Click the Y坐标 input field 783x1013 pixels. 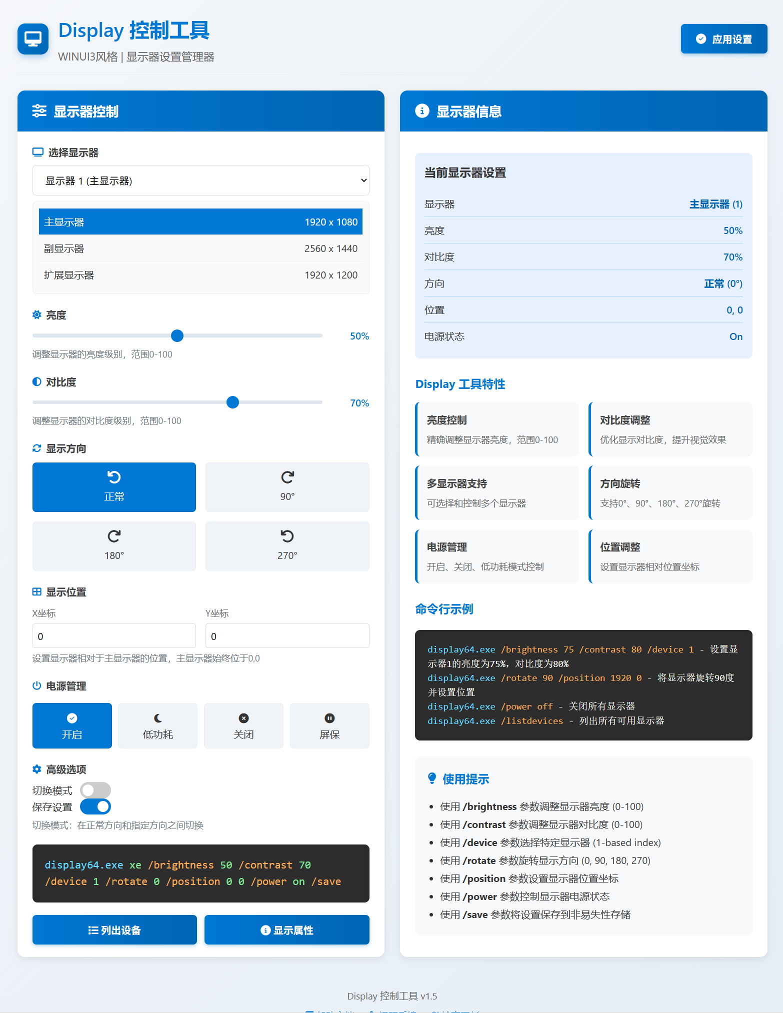pyautogui.click(x=287, y=635)
